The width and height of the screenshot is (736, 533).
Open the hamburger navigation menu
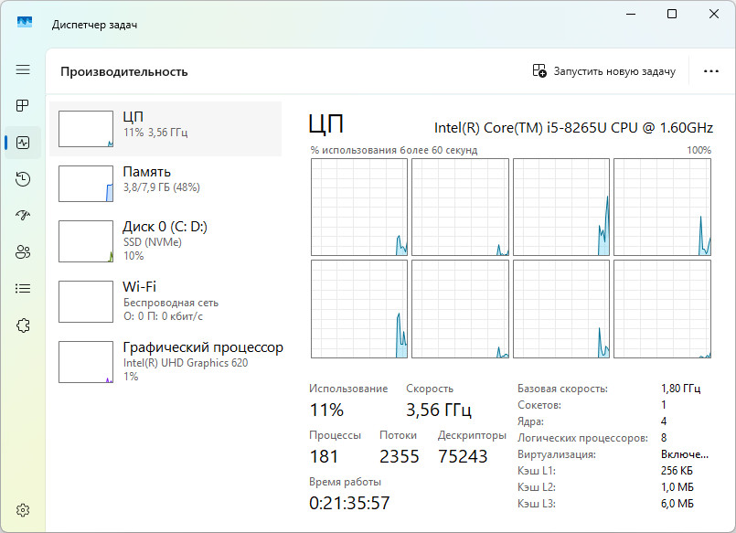tap(23, 69)
